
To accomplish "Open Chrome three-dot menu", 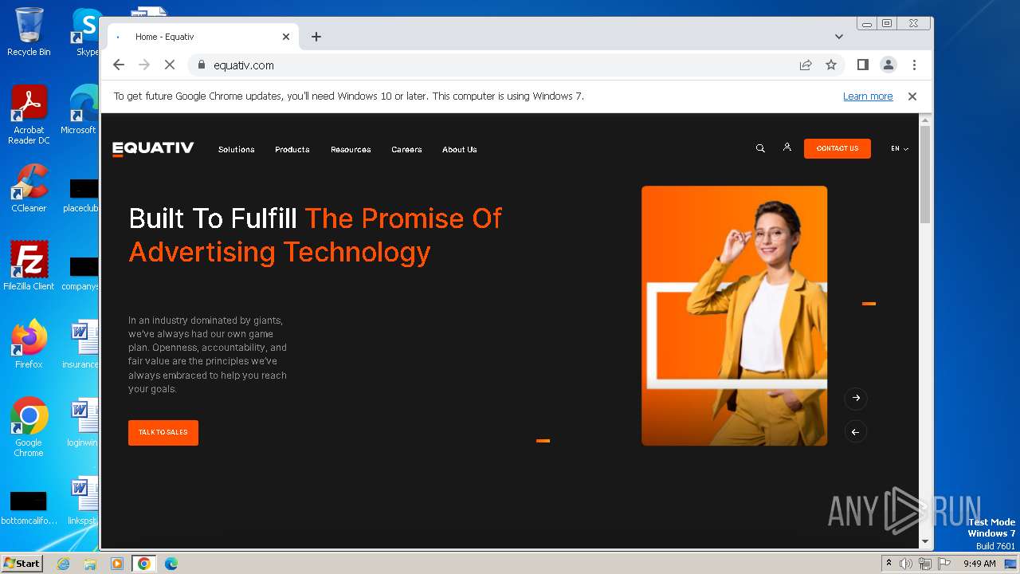I will click(914, 65).
